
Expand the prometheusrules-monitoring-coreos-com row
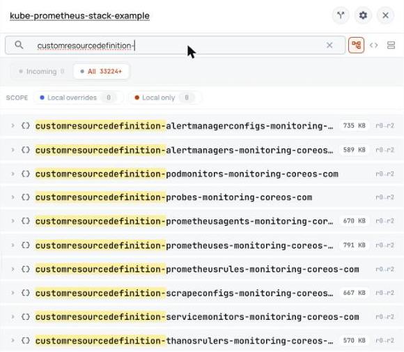pyautogui.click(x=13, y=269)
